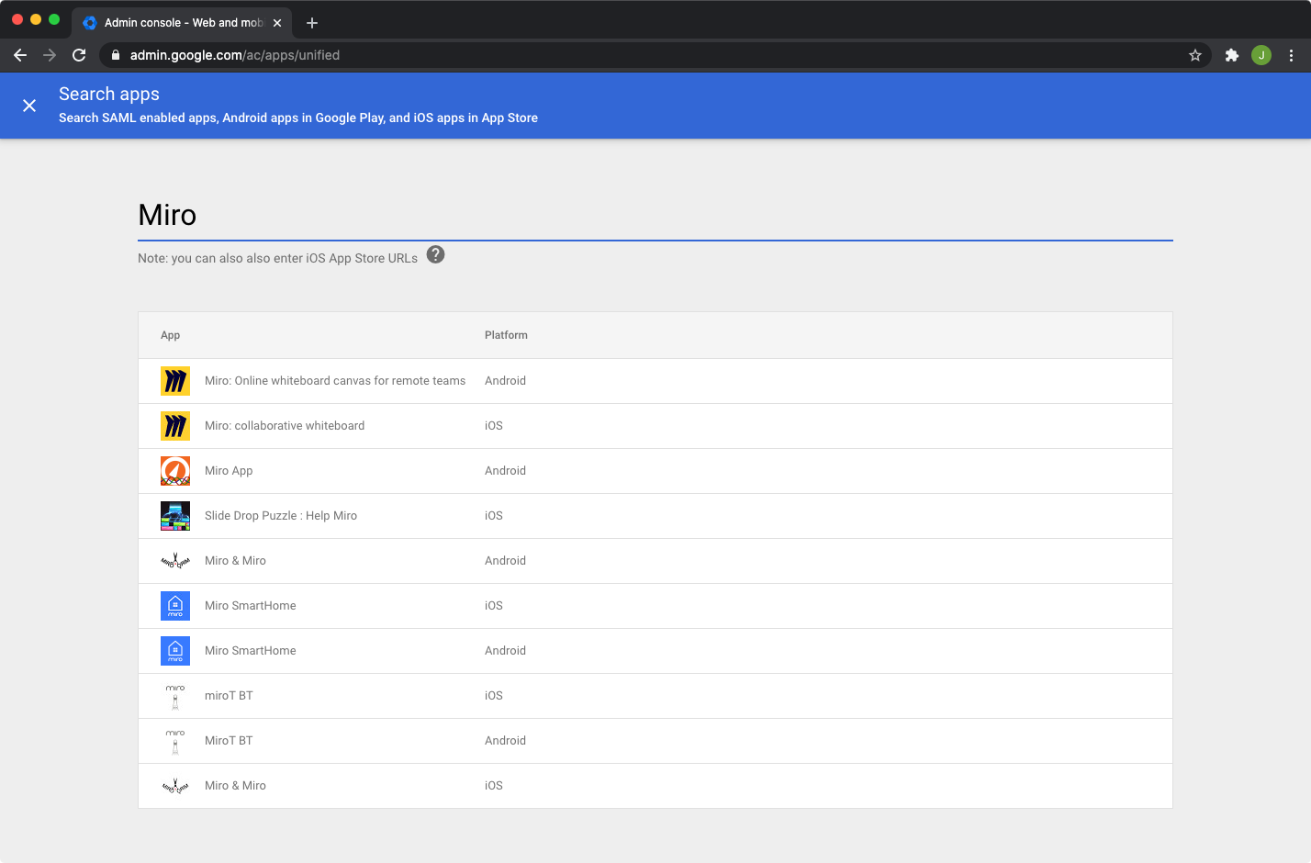Bookmark this page with star icon
The image size is (1311, 863).
(x=1195, y=55)
